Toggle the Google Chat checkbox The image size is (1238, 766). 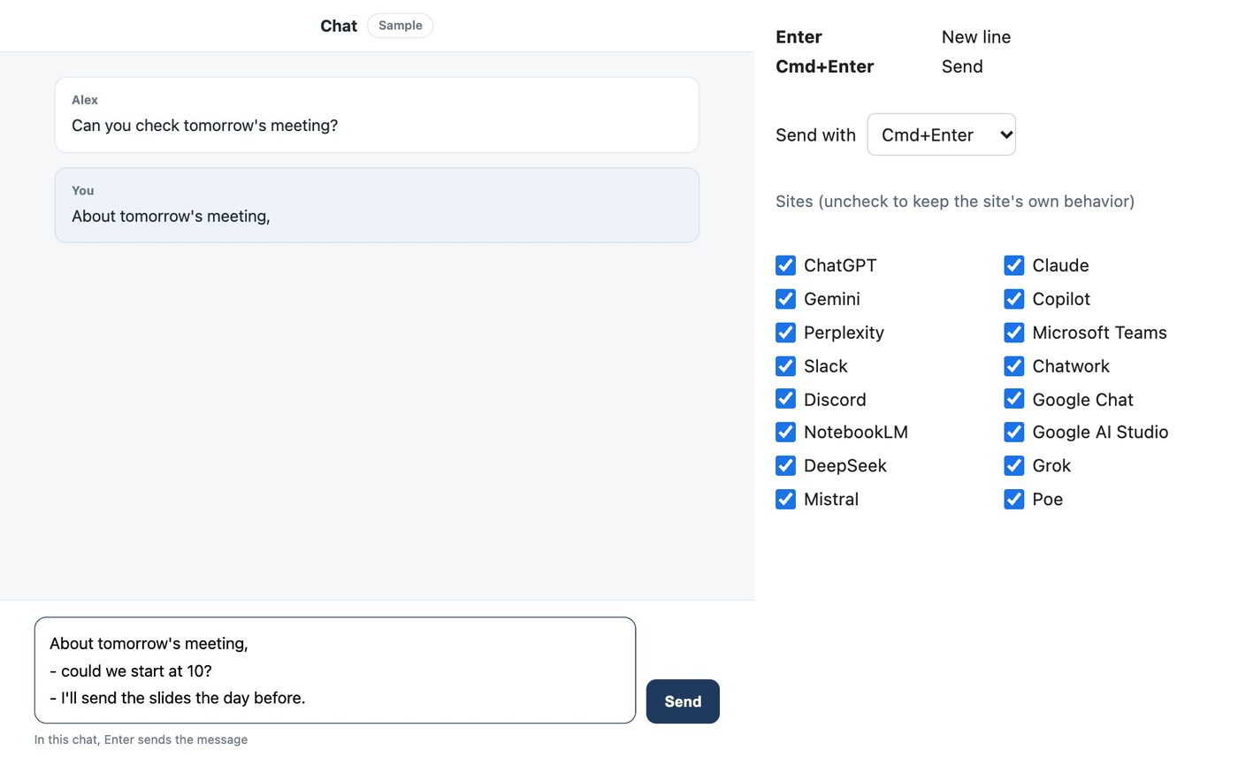coord(1014,399)
